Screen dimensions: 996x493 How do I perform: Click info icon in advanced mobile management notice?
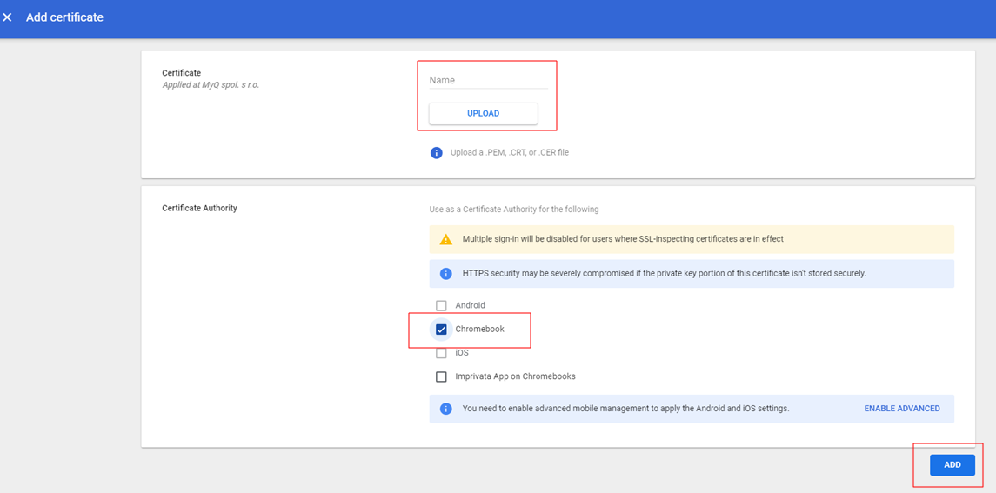[445, 409]
